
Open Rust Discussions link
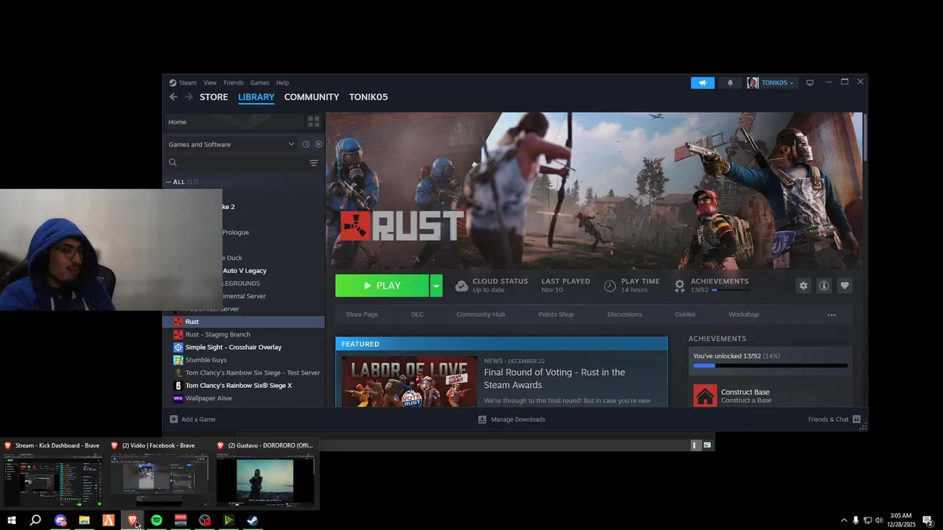(x=625, y=314)
